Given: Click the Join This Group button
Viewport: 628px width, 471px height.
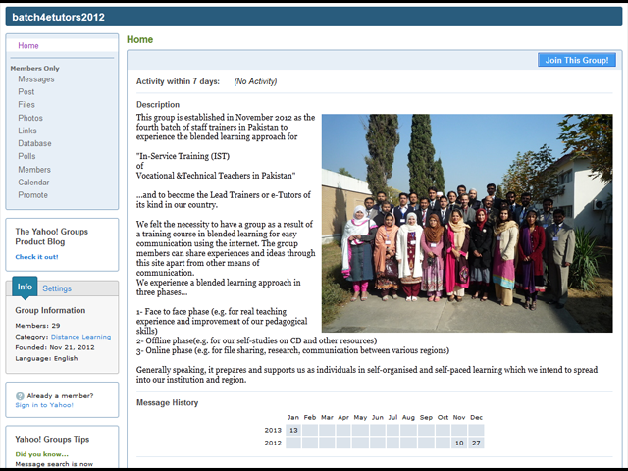Looking at the screenshot, I should click(577, 60).
